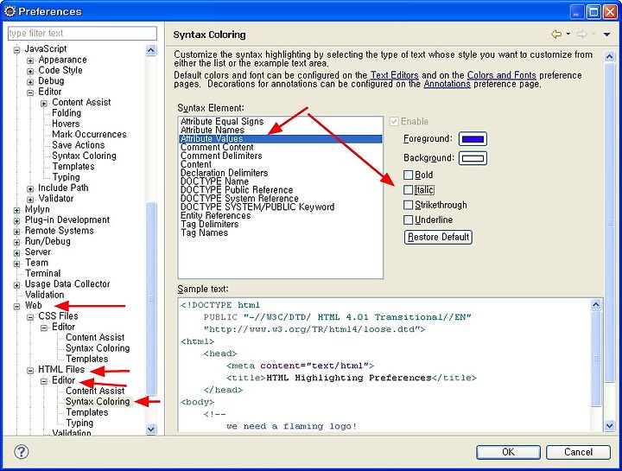Select the Folding preference item
This screenshot has width=622, height=471.
[x=67, y=112]
